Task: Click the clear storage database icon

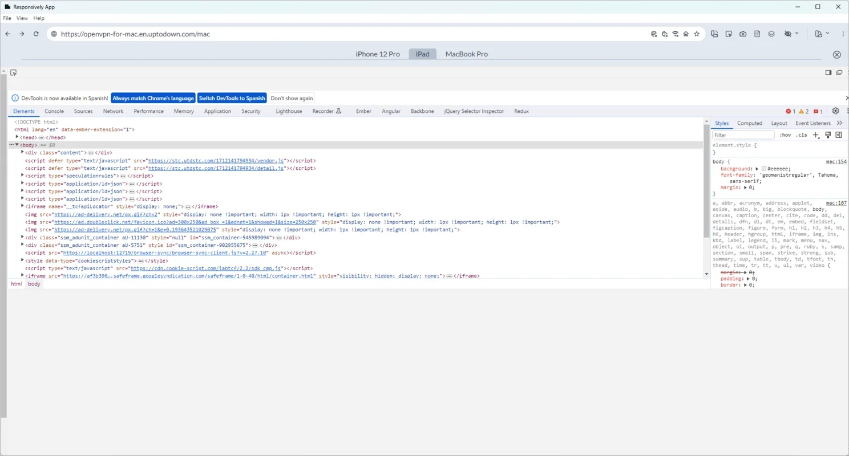Action: [654, 34]
